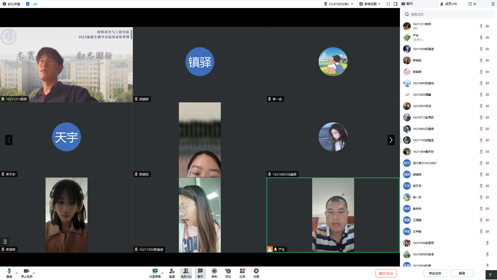Switch to the chat tab
497x280 pixels.
tap(407, 4)
